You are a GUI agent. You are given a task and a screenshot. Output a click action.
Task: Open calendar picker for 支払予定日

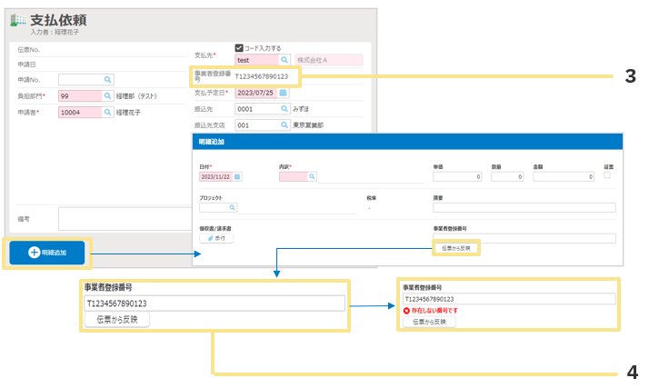(x=284, y=93)
